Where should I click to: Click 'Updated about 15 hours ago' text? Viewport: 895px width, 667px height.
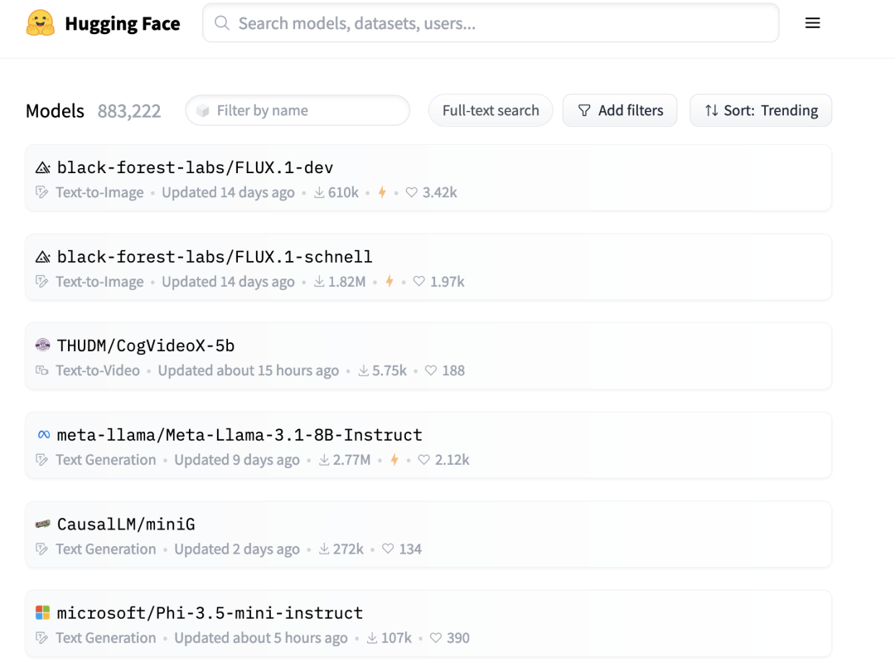249,371
